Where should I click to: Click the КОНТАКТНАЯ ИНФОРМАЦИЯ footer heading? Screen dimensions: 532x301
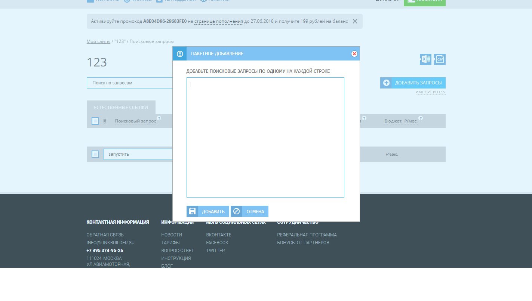[118, 222]
